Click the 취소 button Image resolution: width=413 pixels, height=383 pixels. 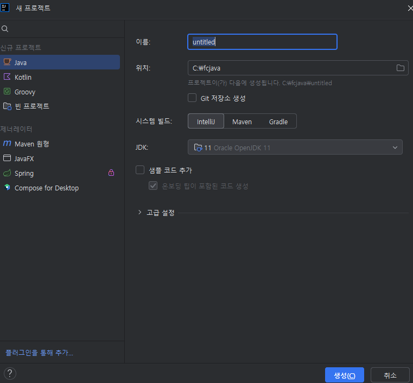tap(390, 375)
